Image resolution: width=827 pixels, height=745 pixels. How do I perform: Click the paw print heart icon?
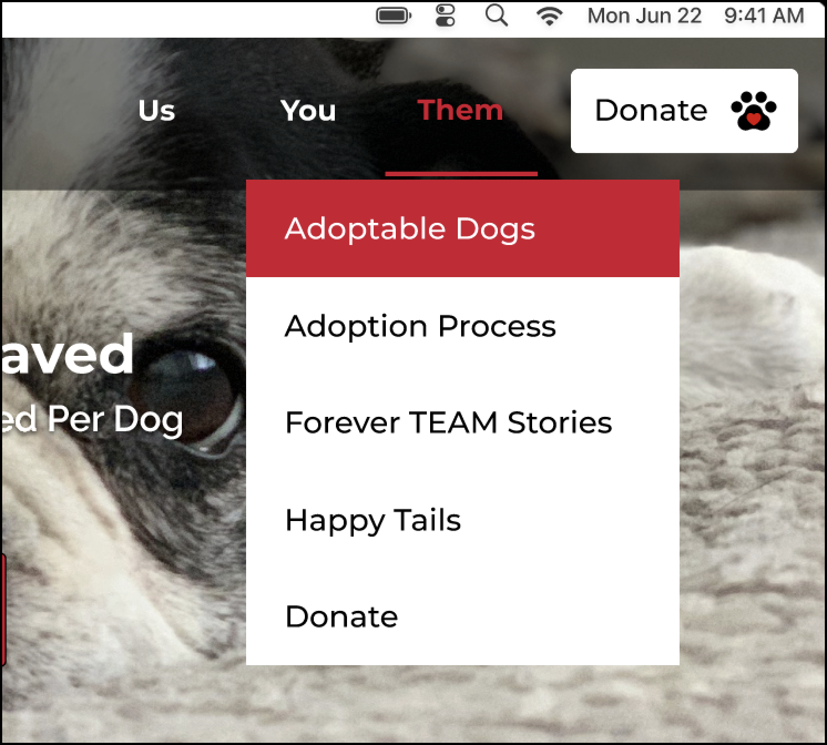pyautogui.click(x=754, y=111)
